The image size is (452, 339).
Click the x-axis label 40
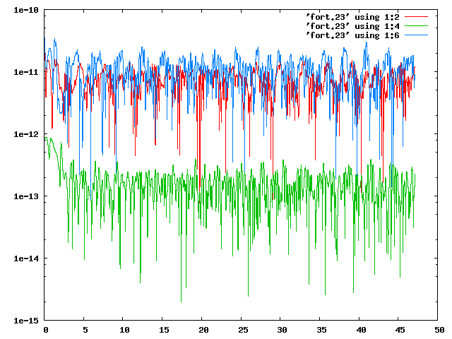coord(361,330)
